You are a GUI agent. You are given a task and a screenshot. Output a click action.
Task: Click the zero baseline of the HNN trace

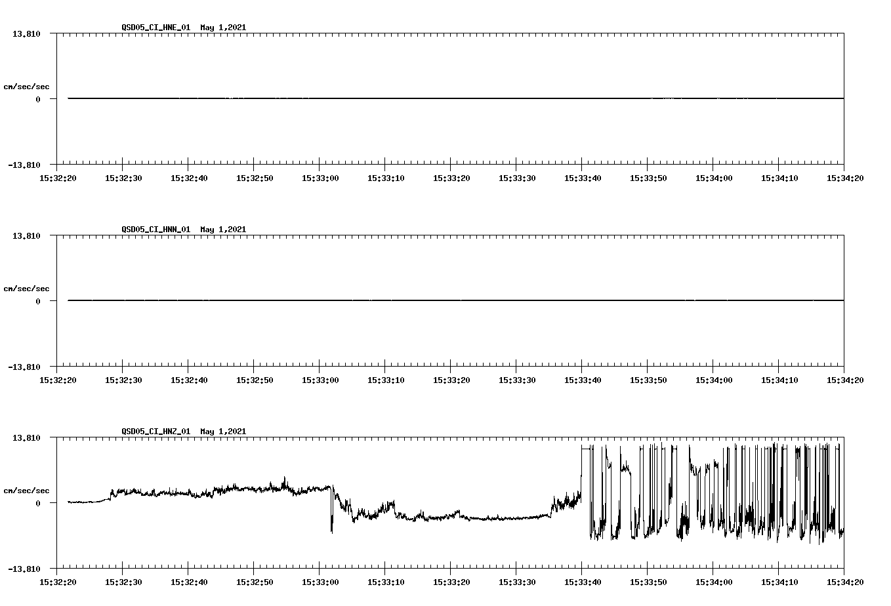tap(394, 301)
